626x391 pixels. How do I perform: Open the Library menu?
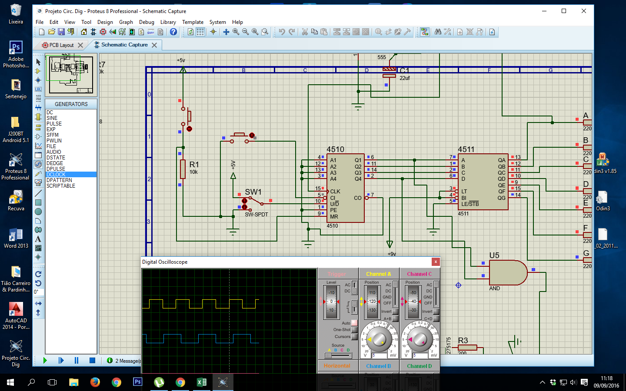pos(168,22)
